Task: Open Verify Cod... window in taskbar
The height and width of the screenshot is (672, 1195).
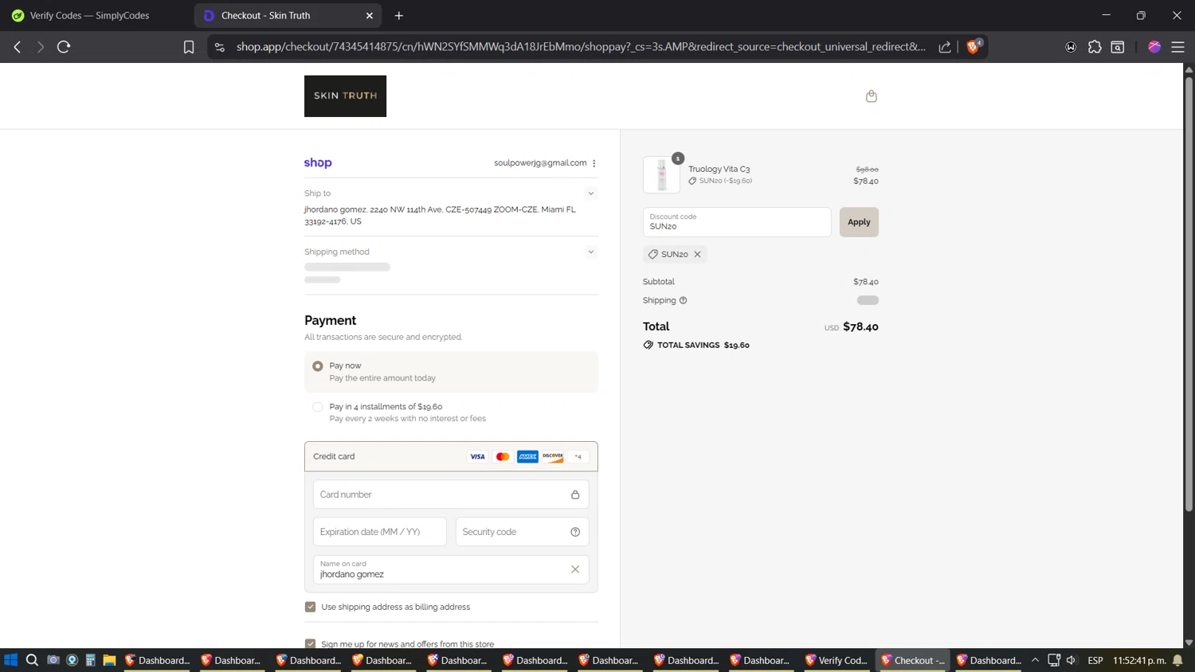Action: (x=836, y=660)
